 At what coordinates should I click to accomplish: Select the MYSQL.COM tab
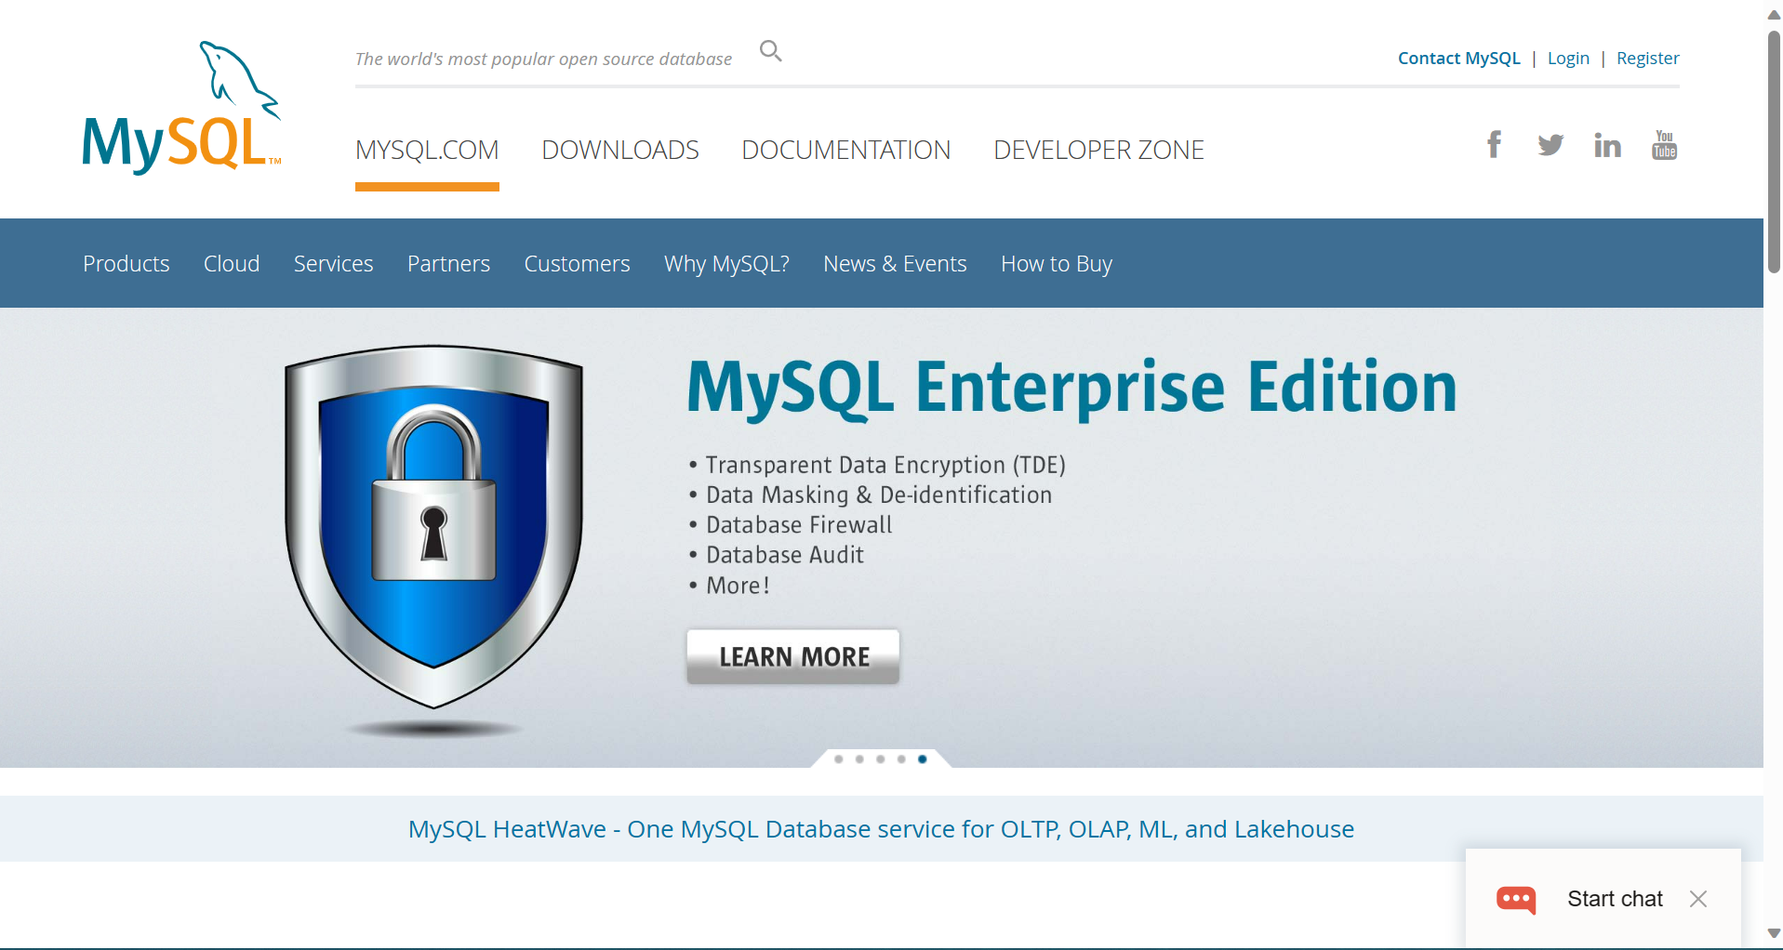pos(427,150)
